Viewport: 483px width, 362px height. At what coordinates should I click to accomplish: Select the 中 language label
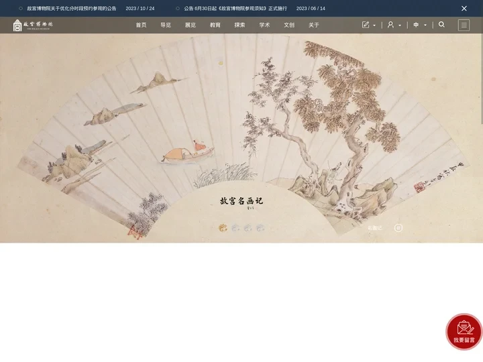[416, 25]
